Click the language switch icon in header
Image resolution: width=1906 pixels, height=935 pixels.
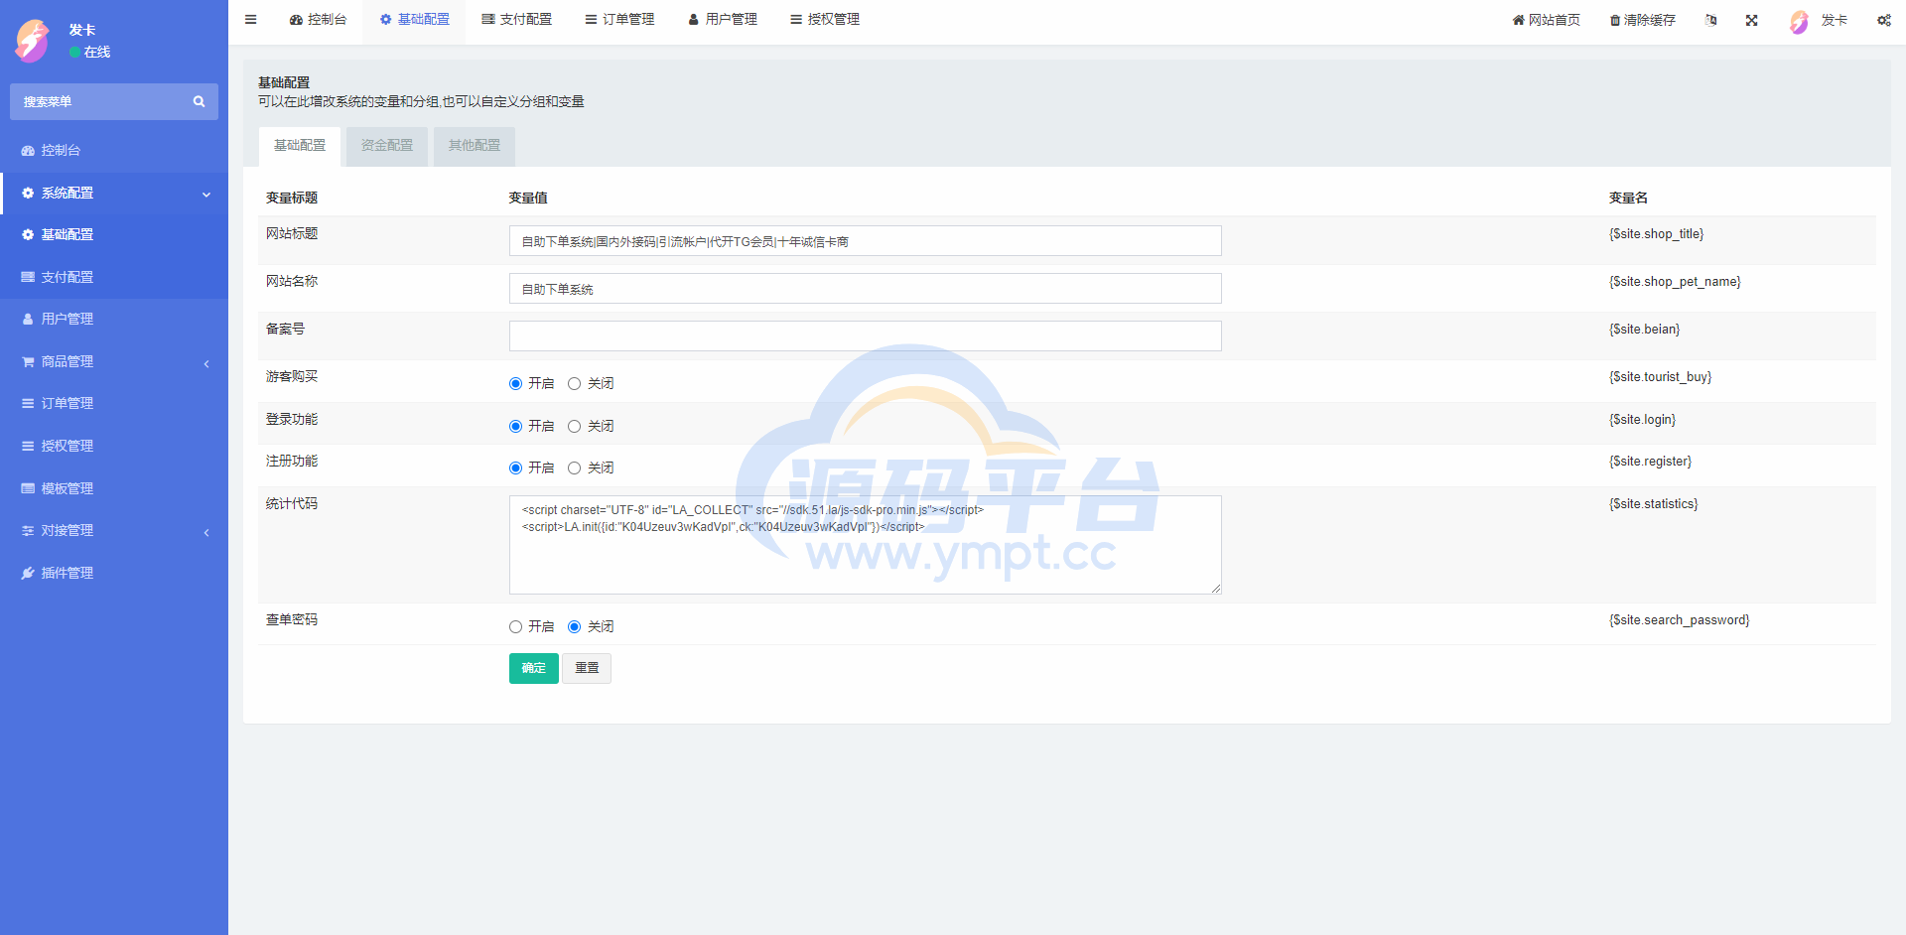pos(1711,20)
